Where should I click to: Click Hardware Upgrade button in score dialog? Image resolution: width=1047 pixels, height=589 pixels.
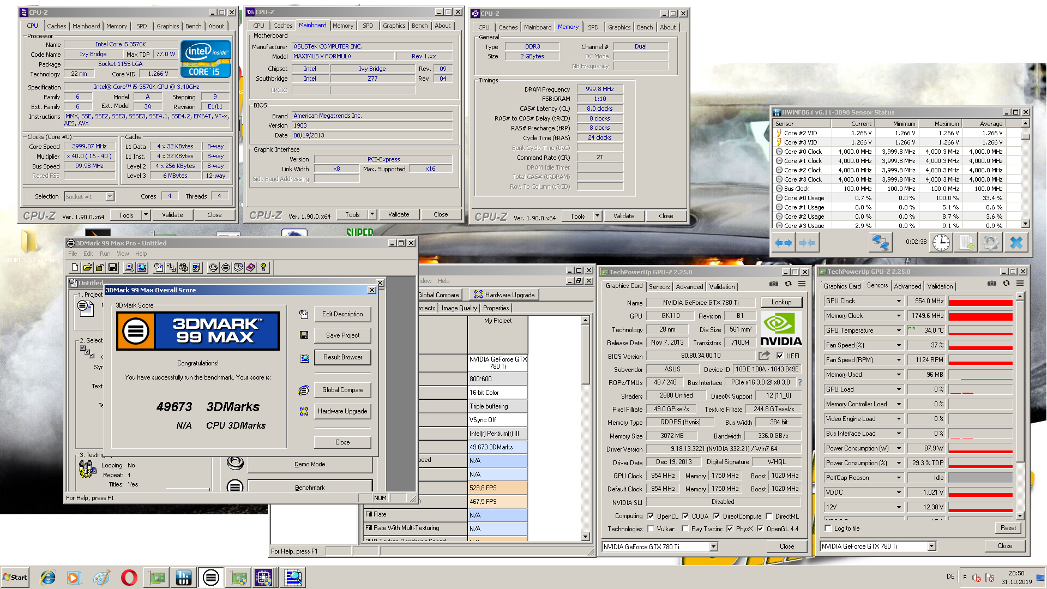pyautogui.click(x=342, y=411)
